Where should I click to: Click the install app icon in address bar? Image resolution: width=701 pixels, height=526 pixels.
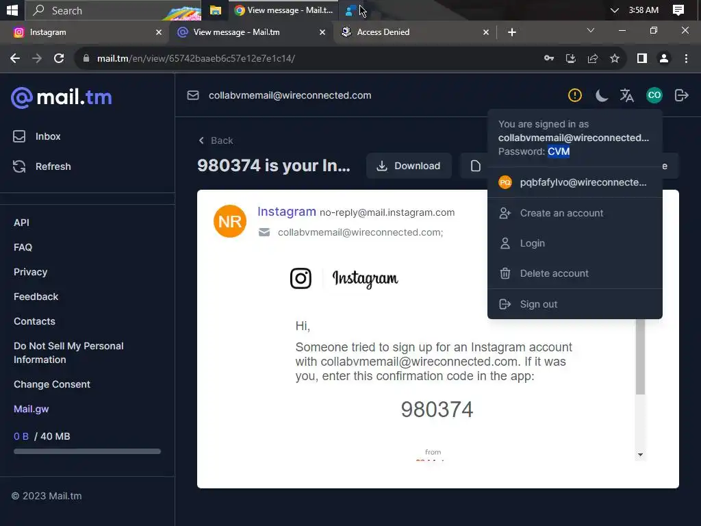pyautogui.click(x=571, y=58)
